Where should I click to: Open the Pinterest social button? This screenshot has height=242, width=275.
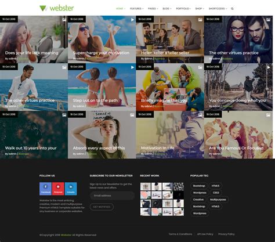tap(58, 189)
